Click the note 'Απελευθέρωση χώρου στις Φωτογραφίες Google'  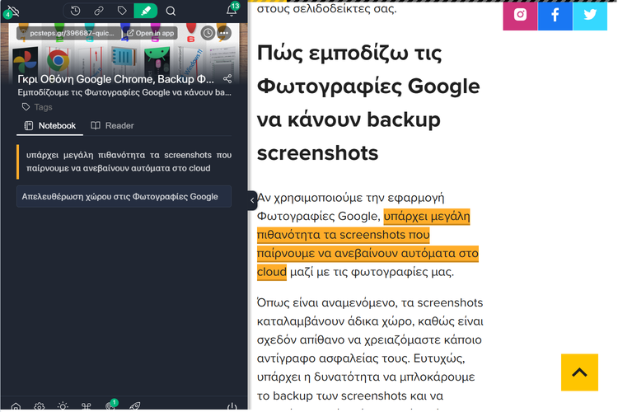point(124,196)
